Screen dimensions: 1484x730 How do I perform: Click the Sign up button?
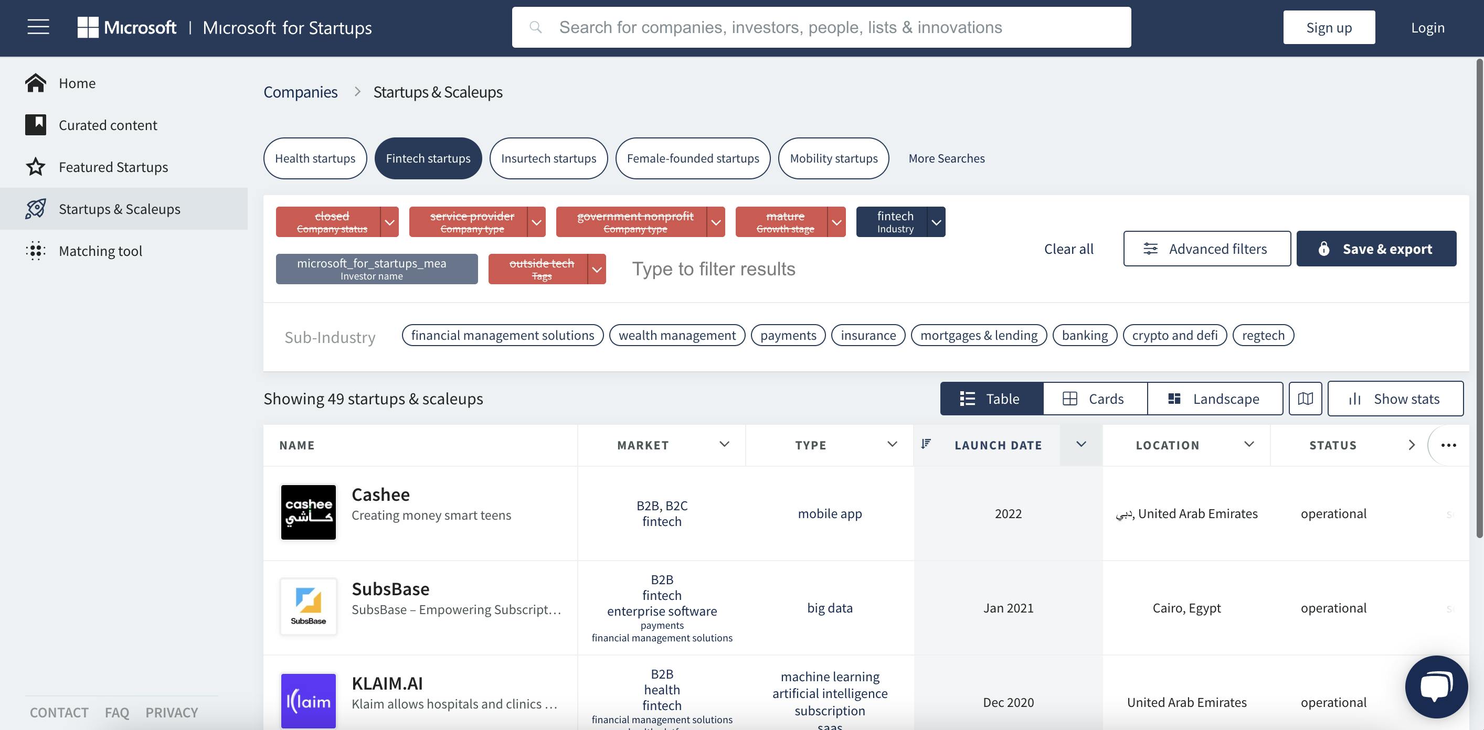1329,27
